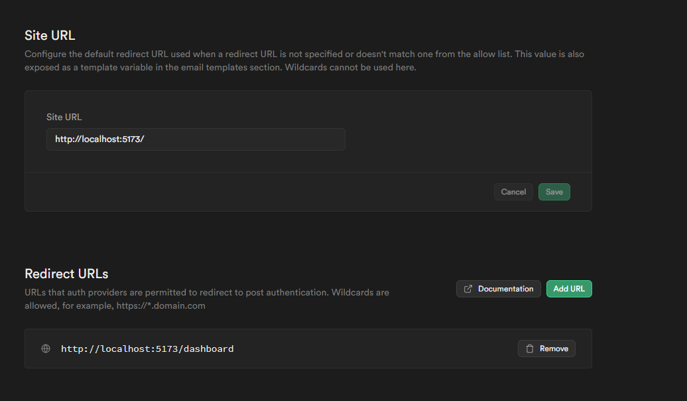Click the globe icon beside the redirect URL
687x401 pixels.
(x=46, y=349)
